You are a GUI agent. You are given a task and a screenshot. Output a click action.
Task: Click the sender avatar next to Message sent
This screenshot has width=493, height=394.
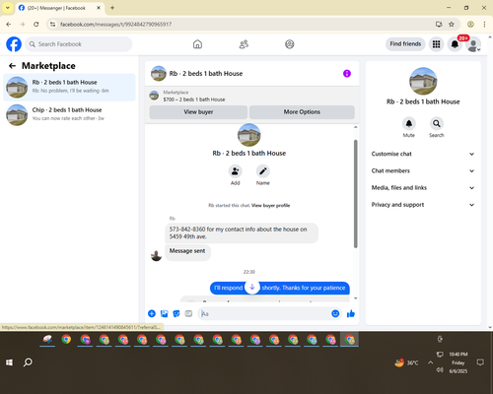point(156,255)
